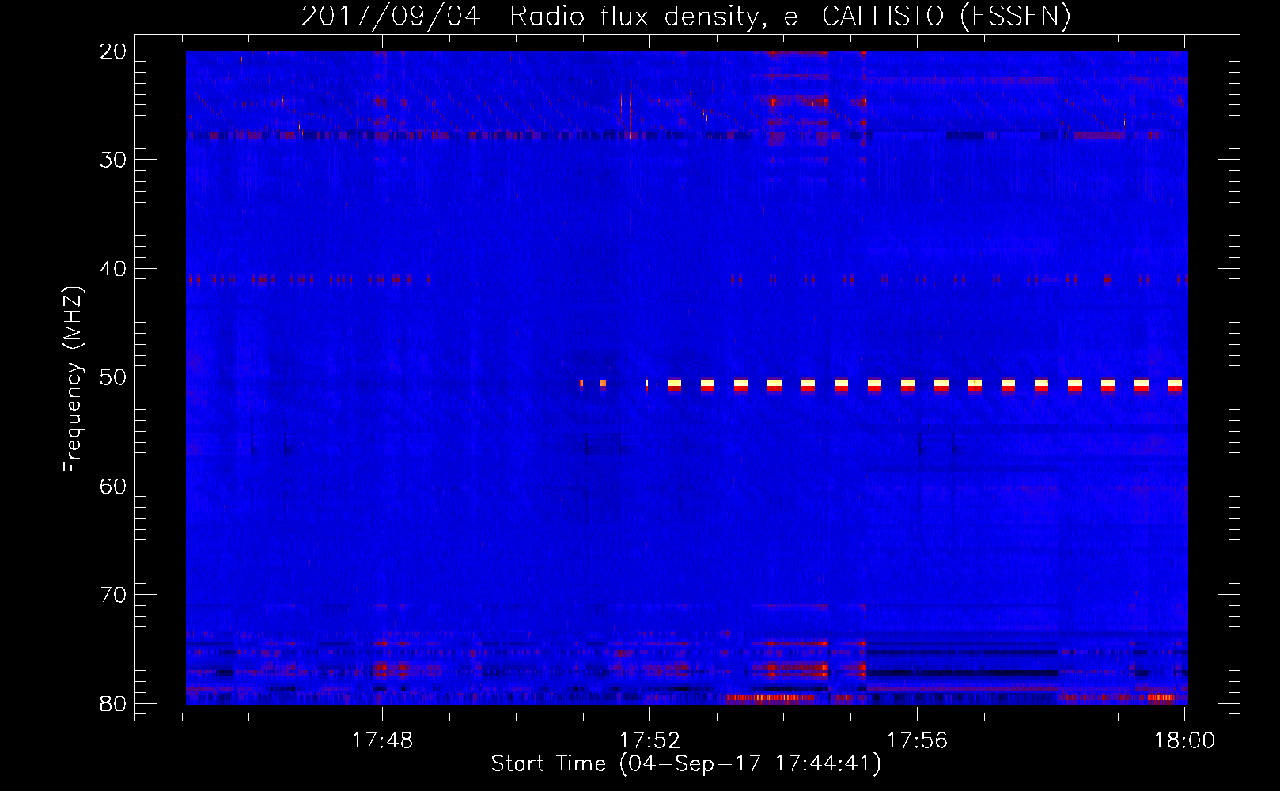Click the 30 MHz frequency label

113,160
